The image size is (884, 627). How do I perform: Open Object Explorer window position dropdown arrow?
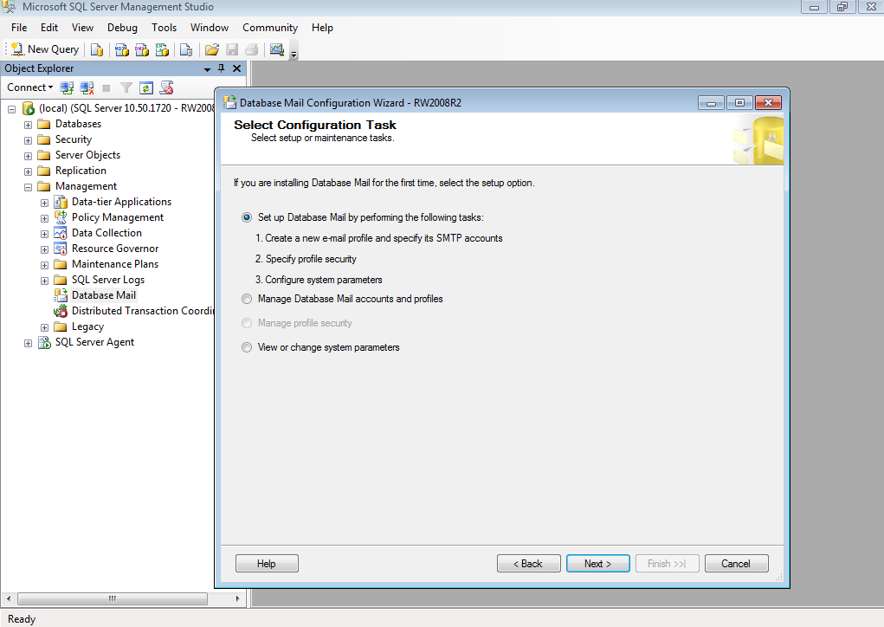(x=207, y=68)
